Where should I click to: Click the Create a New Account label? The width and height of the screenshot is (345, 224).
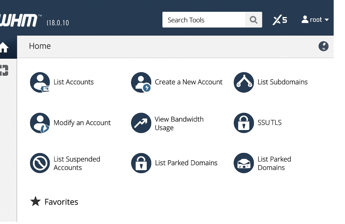click(x=189, y=82)
